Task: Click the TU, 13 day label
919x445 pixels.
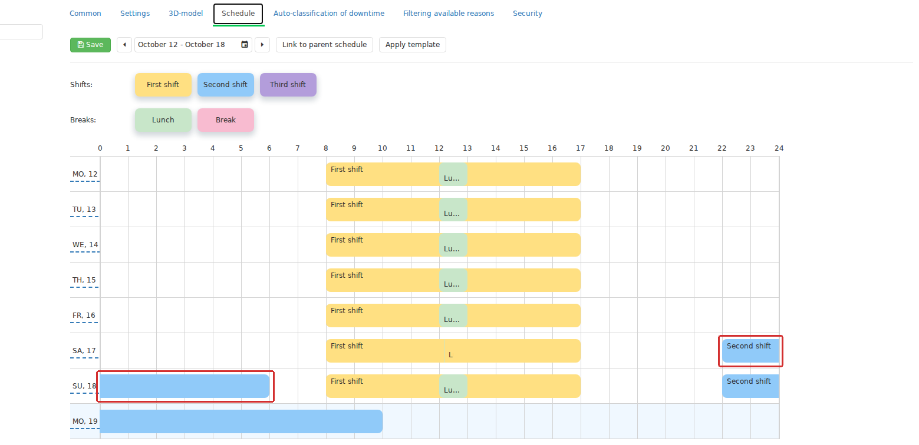Action: (84, 210)
